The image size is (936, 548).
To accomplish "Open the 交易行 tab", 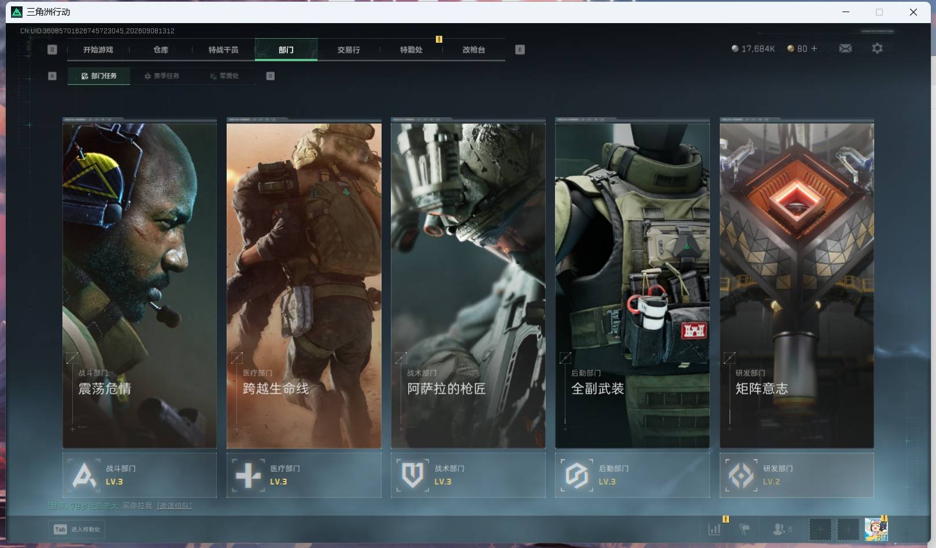I will click(349, 50).
